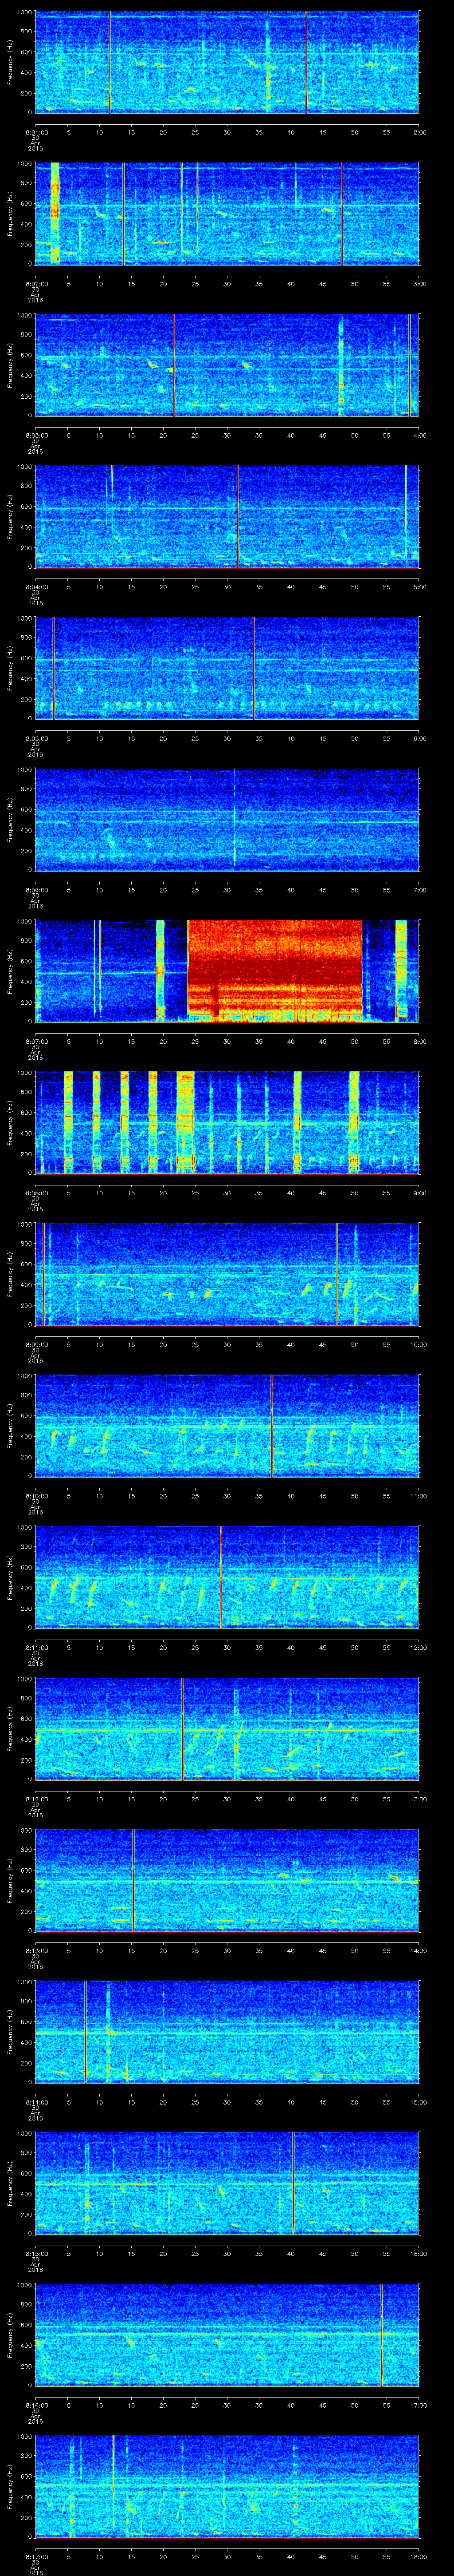Click the '15:00' end time label
The height and width of the screenshot is (2576, 454).
tap(418, 2102)
